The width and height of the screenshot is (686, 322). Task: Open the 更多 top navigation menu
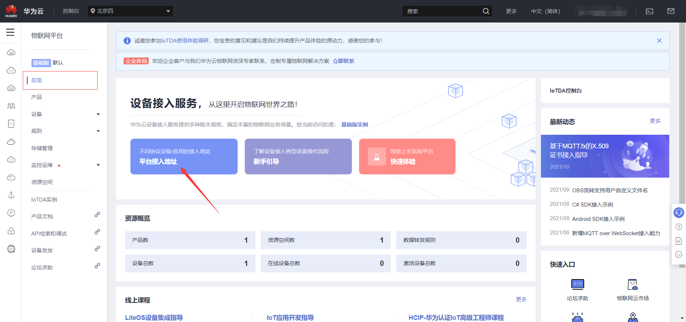coord(511,11)
